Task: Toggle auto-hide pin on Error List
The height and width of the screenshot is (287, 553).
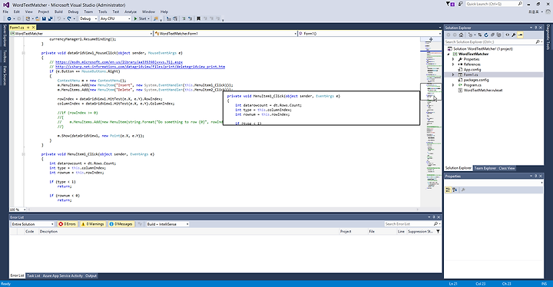Action: click(x=434, y=217)
